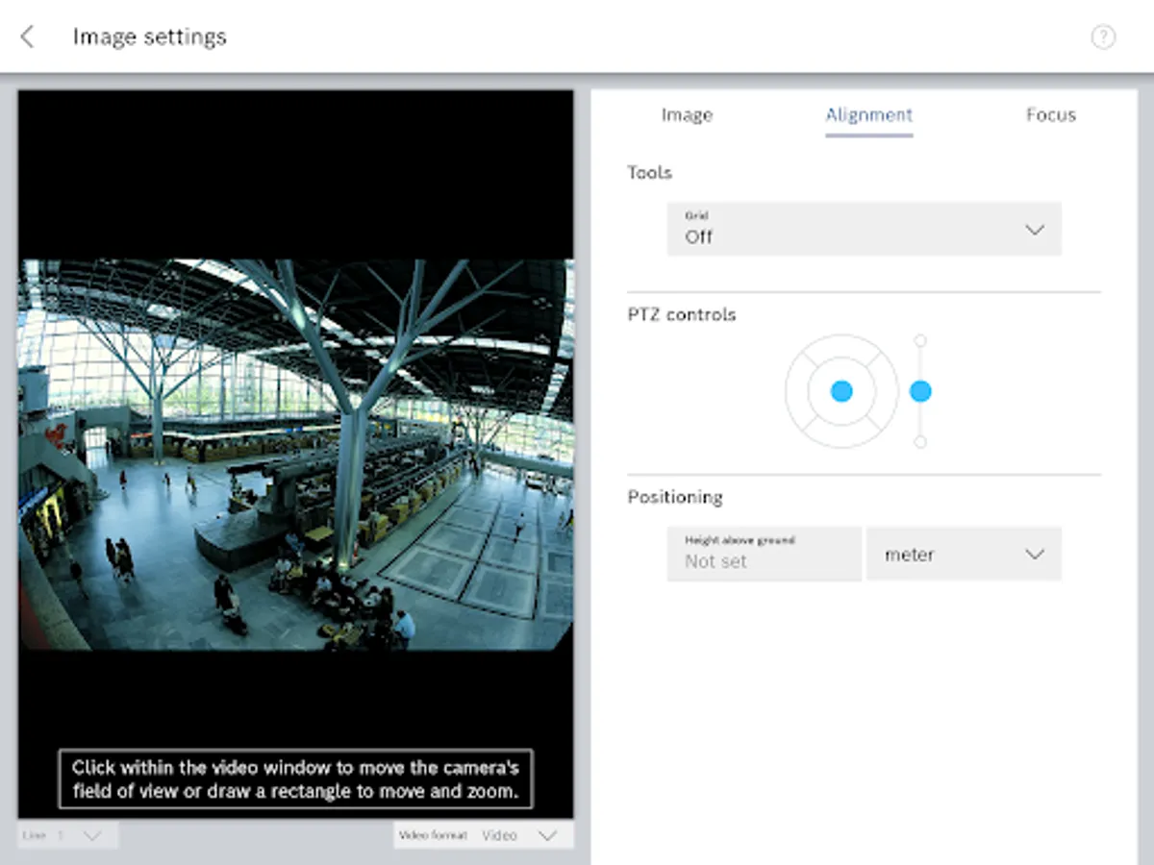Click inside the camera video preview
Screen dimensions: 1154x865
(296, 455)
